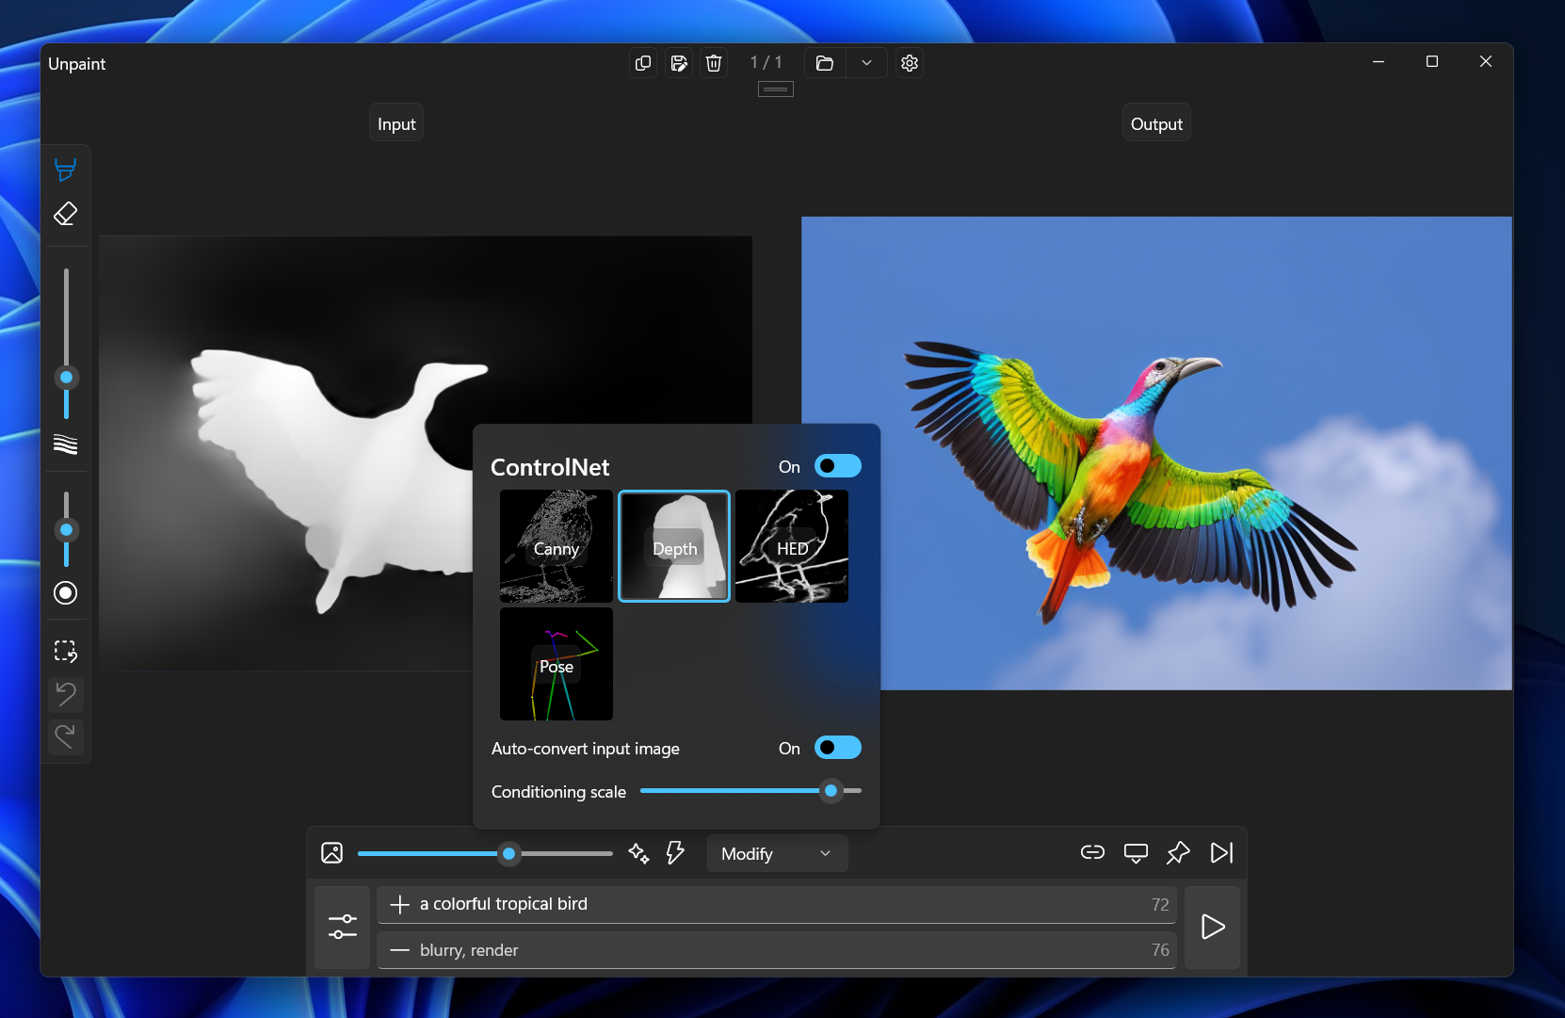The height and width of the screenshot is (1018, 1565).
Task: Click the link chain icon
Action: [1092, 852]
